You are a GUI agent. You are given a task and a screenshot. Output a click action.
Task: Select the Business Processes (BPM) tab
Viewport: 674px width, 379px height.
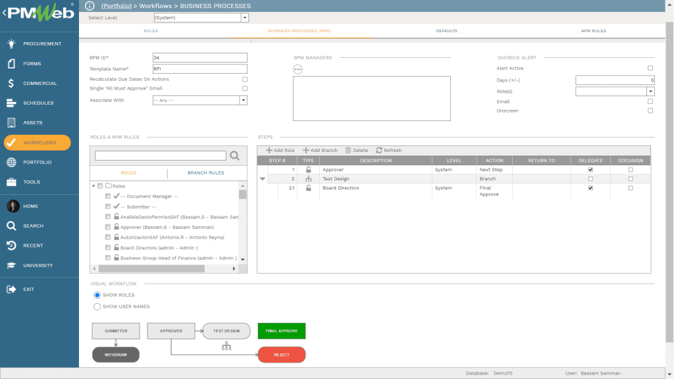(299, 31)
